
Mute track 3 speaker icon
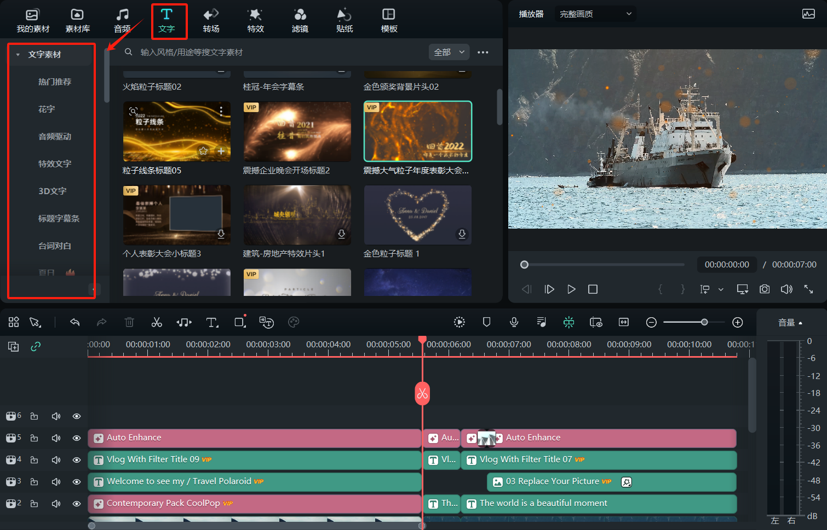point(56,482)
